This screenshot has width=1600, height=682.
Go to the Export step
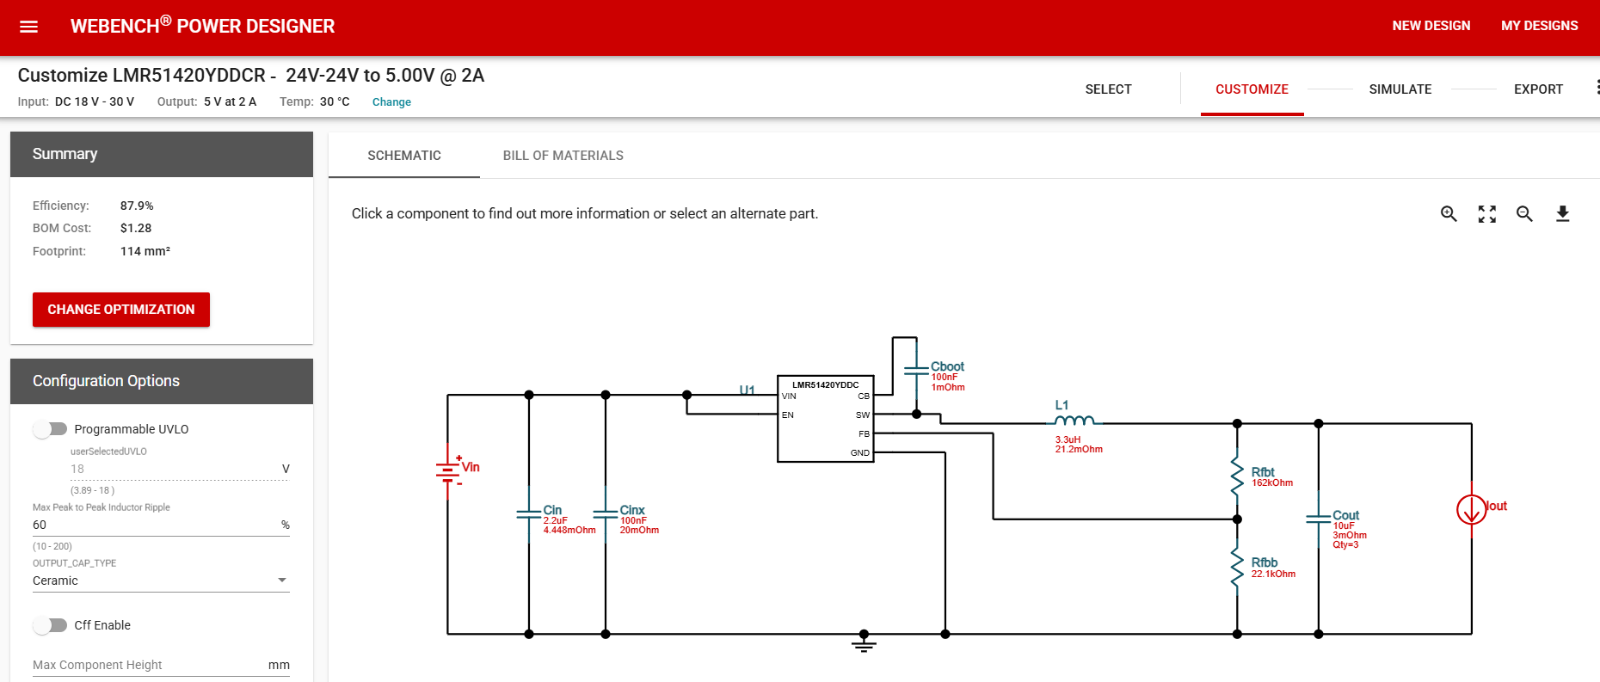[x=1538, y=89]
